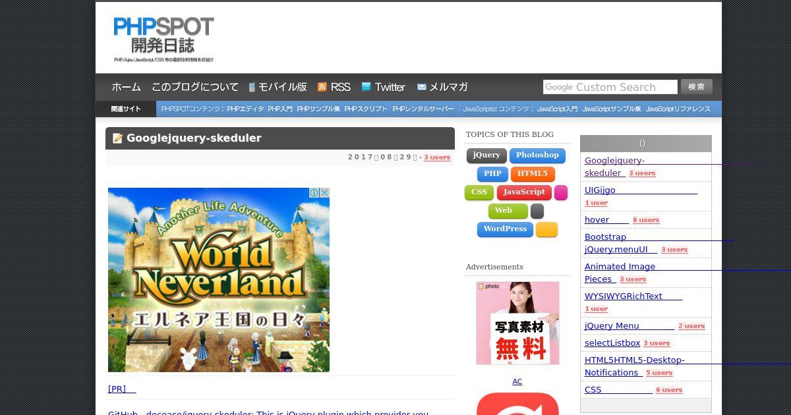Open the photoAC 写真素材無料 ad image
The height and width of the screenshot is (415, 791).
pos(517,323)
